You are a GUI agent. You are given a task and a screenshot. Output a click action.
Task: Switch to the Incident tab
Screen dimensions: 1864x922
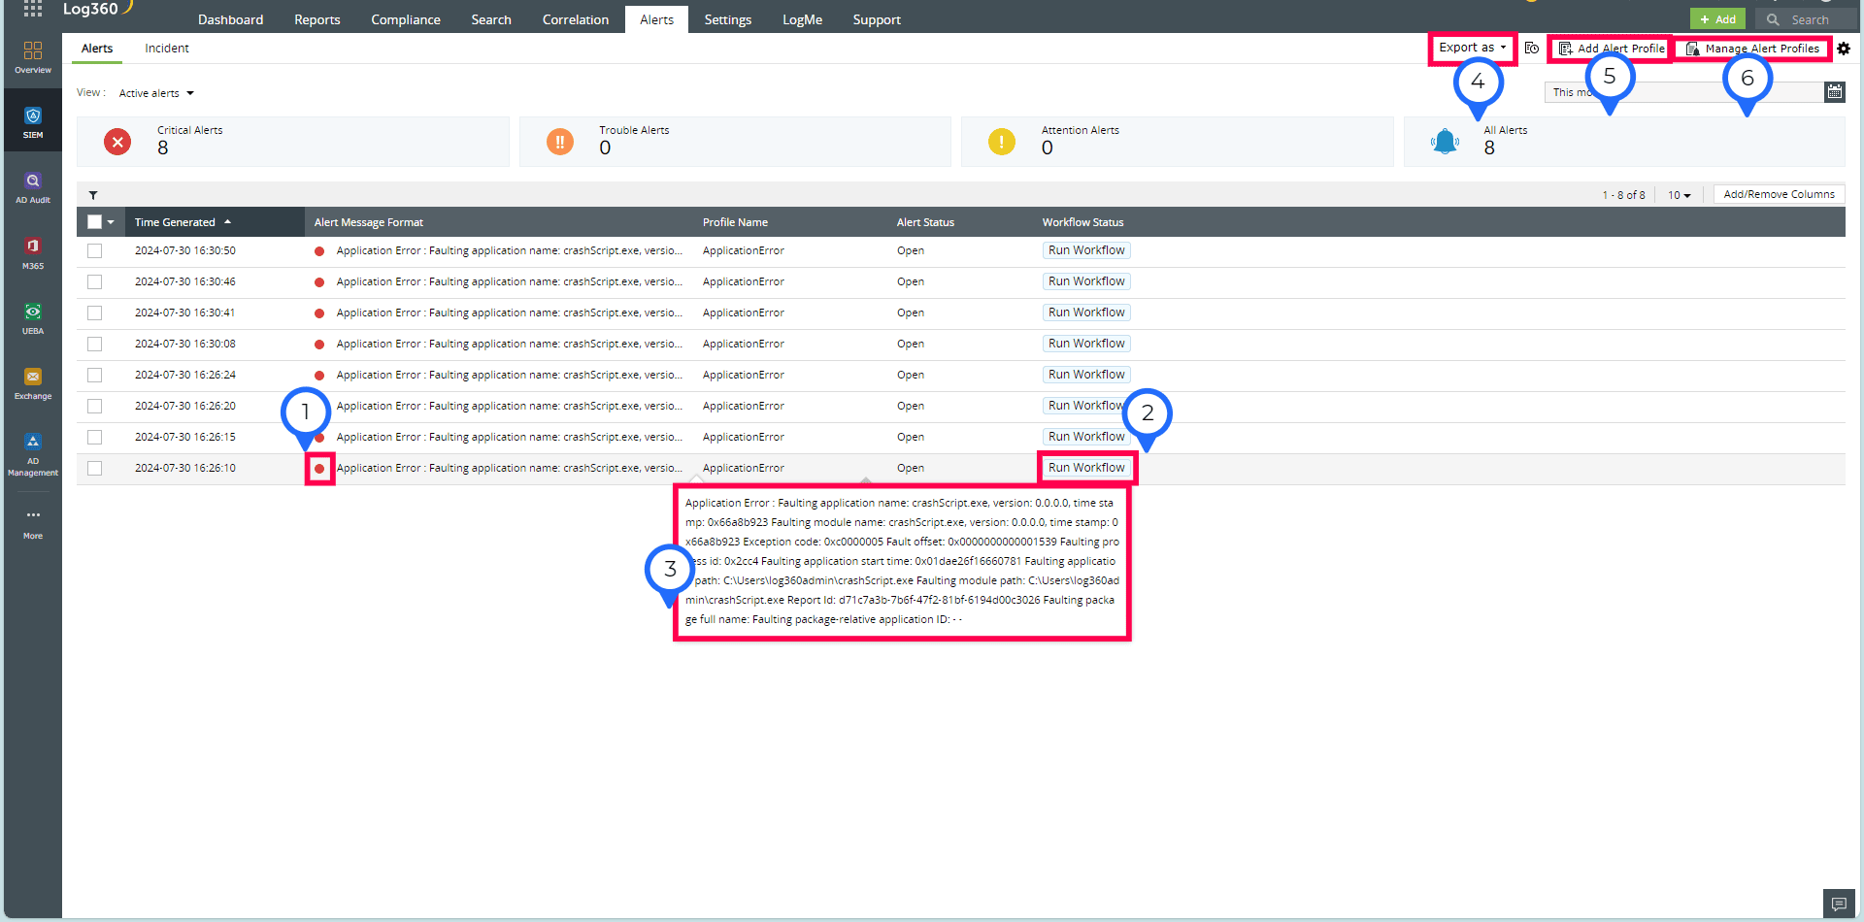pos(166,48)
